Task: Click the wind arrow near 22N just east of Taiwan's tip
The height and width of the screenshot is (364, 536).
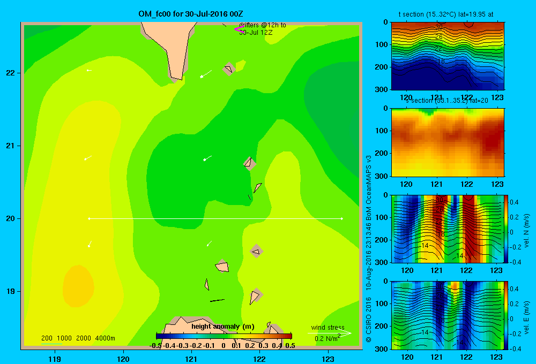Action: coord(206,74)
